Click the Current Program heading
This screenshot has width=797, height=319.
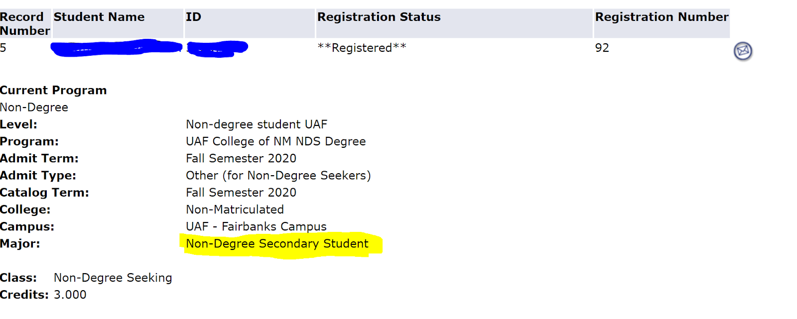pyautogui.click(x=53, y=90)
